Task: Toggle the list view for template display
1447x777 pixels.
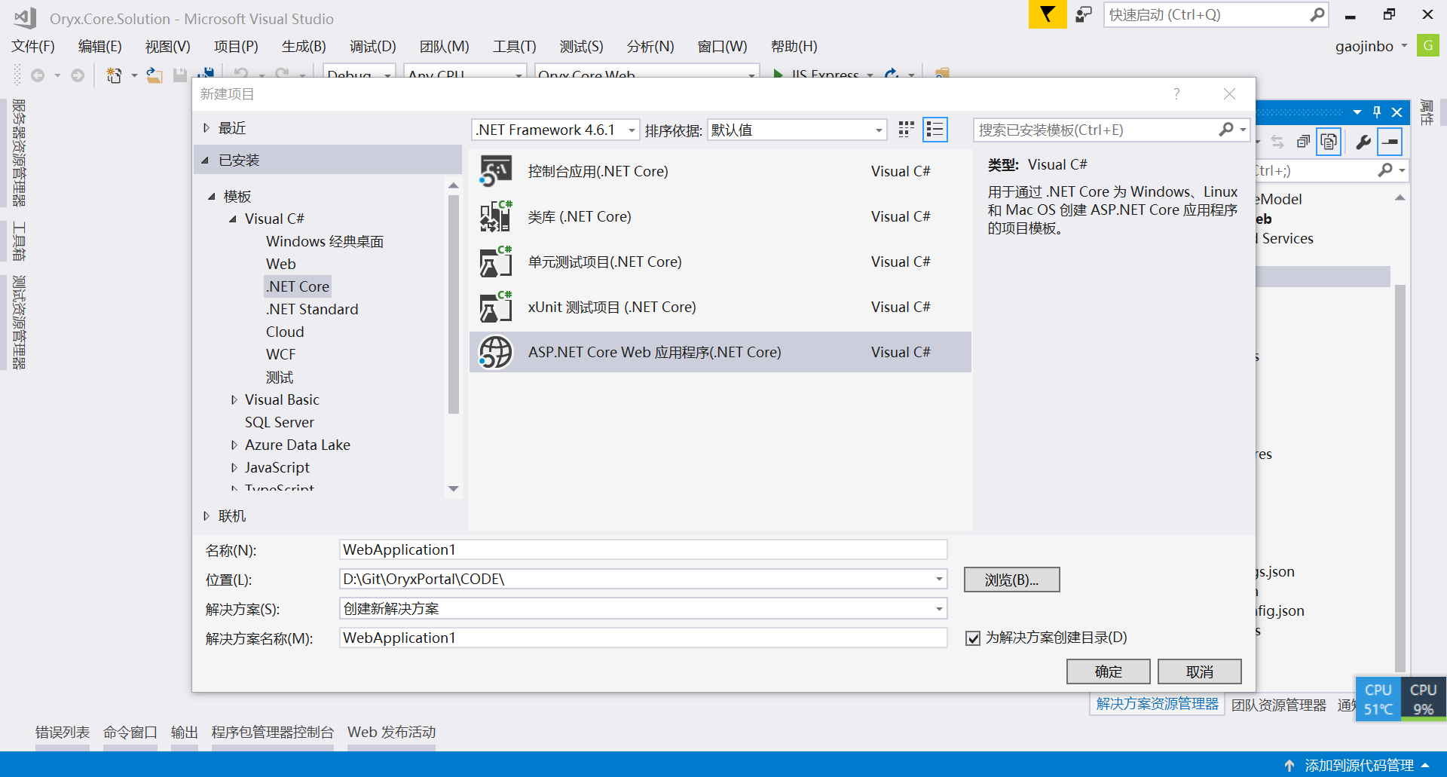Action: pos(935,129)
